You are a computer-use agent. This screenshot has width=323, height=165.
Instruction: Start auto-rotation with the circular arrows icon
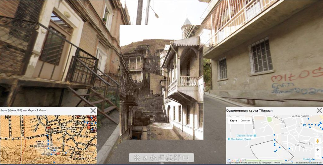pyautogui.click(x=153, y=158)
